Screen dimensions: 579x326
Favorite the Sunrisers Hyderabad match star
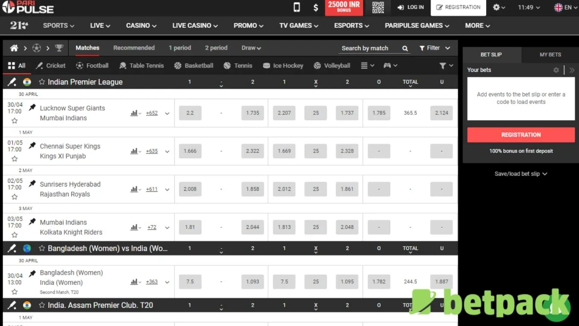point(14,197)
